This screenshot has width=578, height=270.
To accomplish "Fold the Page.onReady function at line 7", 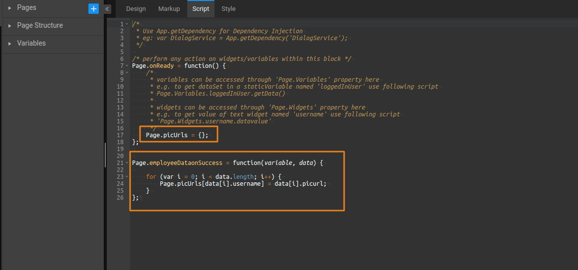I will pyautogui.click(x=127, y=66).
